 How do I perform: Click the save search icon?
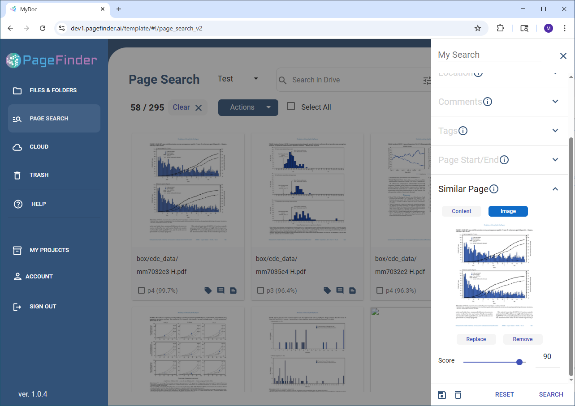[442, 394]
